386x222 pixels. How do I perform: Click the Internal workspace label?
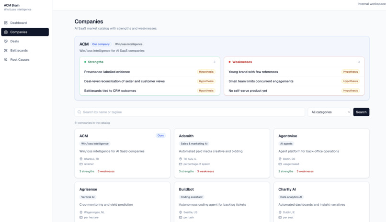(372, 4)
